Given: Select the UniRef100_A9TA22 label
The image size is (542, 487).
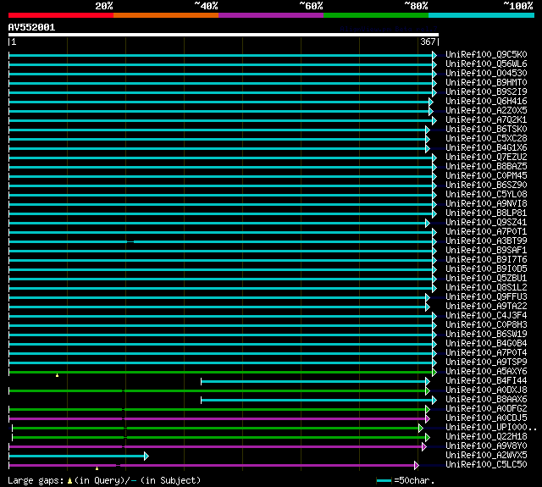Looking at the screenshot, I should coord(486,307).
